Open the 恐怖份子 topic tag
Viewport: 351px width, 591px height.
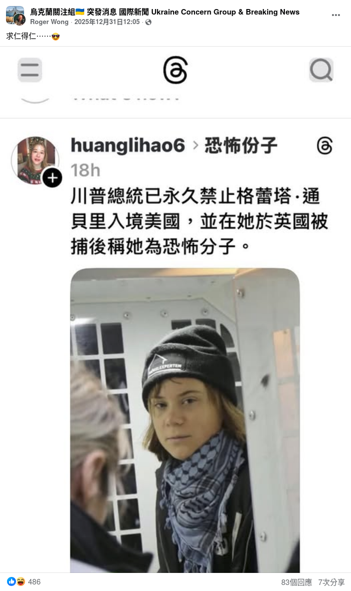click(241, 145)
